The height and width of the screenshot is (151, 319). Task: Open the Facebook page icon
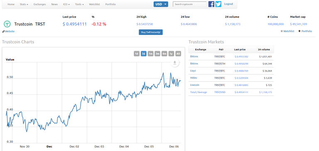(x=211, y=4)
